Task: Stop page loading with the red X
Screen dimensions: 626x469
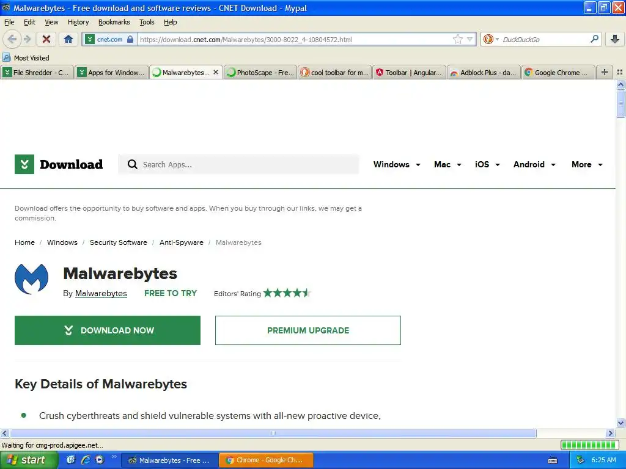Action: tap(46, 39)
